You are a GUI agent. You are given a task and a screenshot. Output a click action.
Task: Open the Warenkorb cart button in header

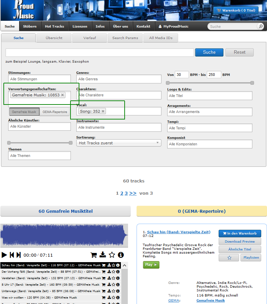tap(236, 10)
